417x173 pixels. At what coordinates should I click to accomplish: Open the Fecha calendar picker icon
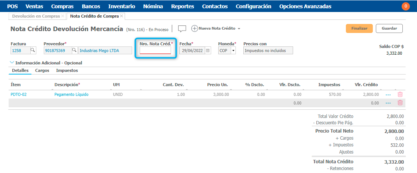[208, 51]
